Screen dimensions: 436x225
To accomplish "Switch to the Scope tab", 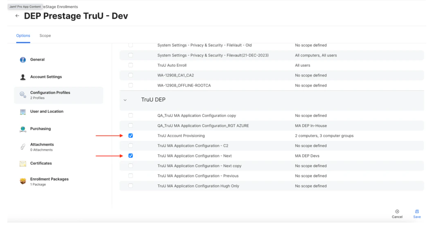I will 45,36.
